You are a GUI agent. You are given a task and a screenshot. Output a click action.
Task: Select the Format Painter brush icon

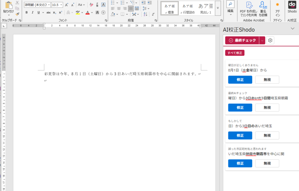[x=17, y=14]
